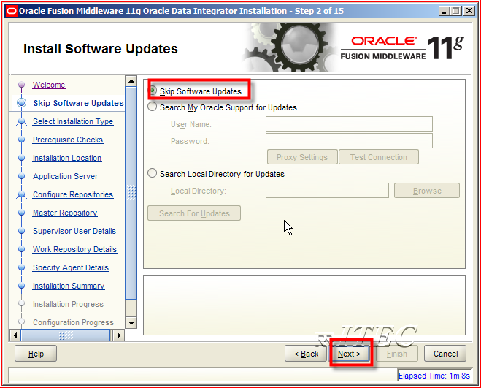Open Specify Agent Details step
The height and width of the screenshot is (388, 481).
[x=71, y=267]
